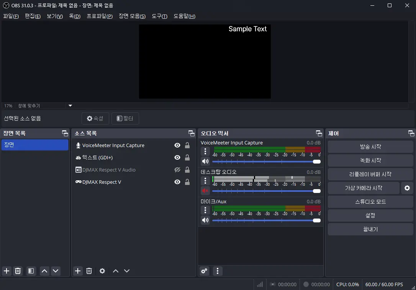
Task: Open 설정 settings button
Action: tap(370, 215)
